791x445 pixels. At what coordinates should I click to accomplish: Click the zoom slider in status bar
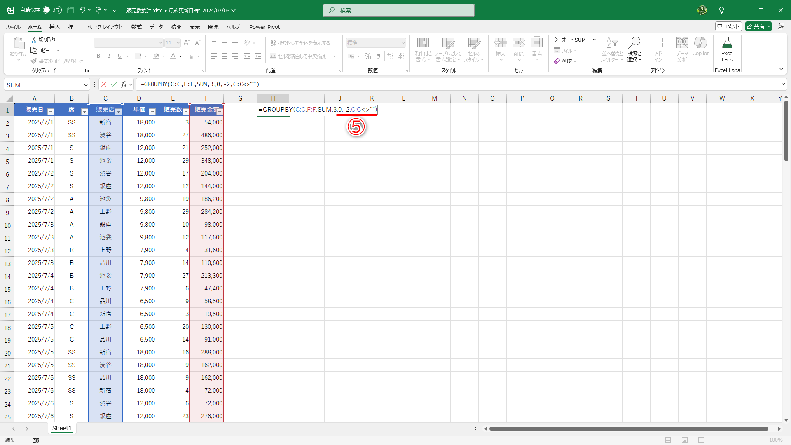point(737,440)
